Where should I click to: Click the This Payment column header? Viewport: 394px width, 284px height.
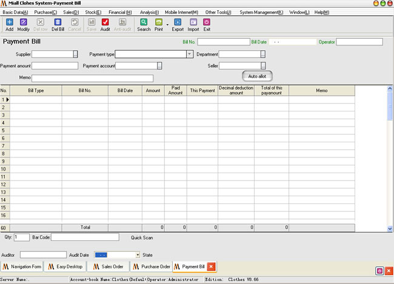pos(202,91)
